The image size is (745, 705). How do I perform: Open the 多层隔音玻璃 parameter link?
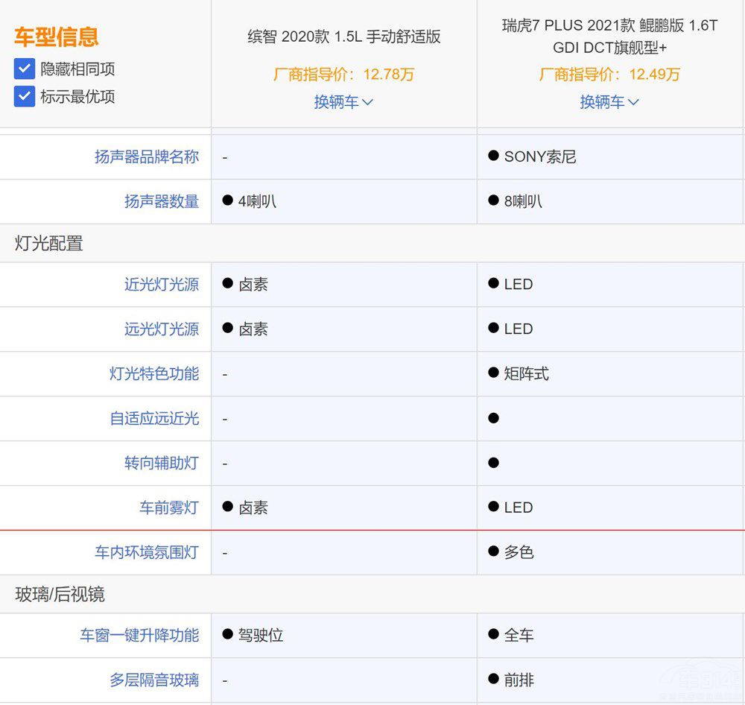click(x=154, y=680)
